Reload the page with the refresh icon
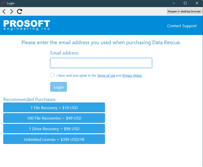203x167 pixels. coord(20,11)
